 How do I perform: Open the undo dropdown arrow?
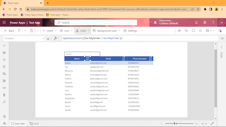click(25, 31)
